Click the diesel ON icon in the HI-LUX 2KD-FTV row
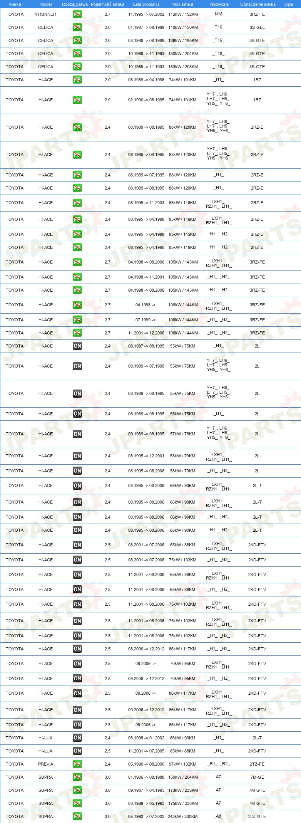Viewport: 301px width, 823px height. coord(77,751)
